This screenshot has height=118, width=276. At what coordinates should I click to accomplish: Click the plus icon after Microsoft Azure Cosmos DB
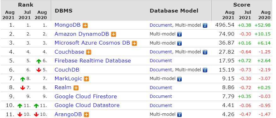(134, 43)
